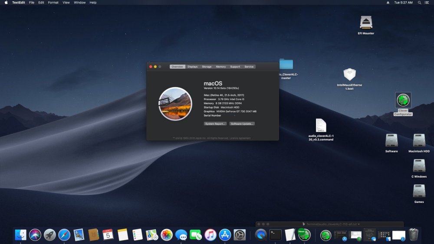Click the date and time in menu bar
Screen dimensions: 434x244
pos(403,3)
